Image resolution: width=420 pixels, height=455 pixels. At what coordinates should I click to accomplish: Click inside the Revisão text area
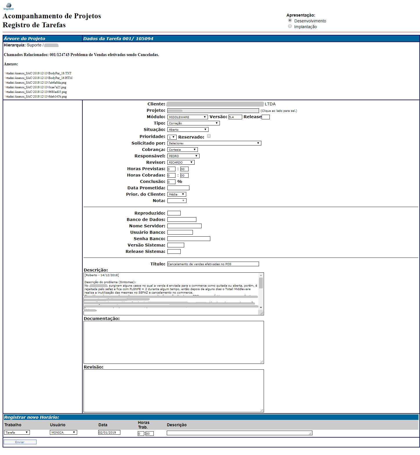(173, 391)
